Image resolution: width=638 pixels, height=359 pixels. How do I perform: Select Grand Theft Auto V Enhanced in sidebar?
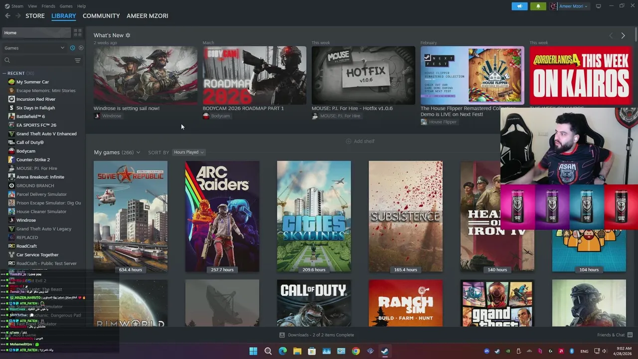pyautogui.click(x=46, y=134)
